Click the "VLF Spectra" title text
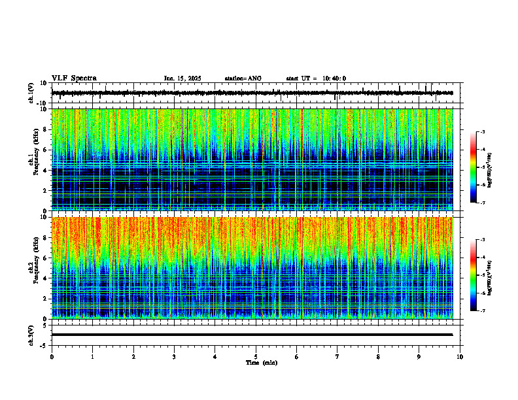Screen dimensions: 518x400 74,78
